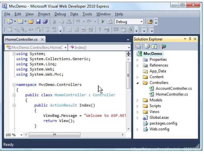Expand the Models folder
This screenshot has height=154, width=204.
coord(137,100)
